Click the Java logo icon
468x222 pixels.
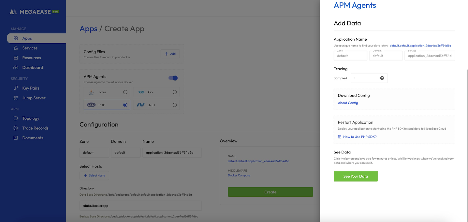(x=92, y=92)
